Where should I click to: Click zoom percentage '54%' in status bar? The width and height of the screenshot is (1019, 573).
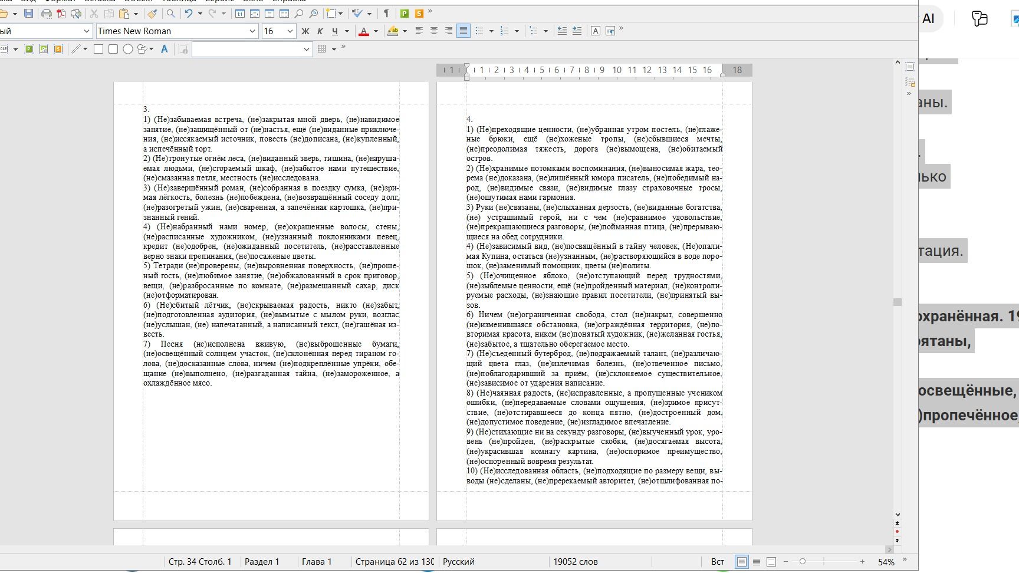tap(886, 562)
